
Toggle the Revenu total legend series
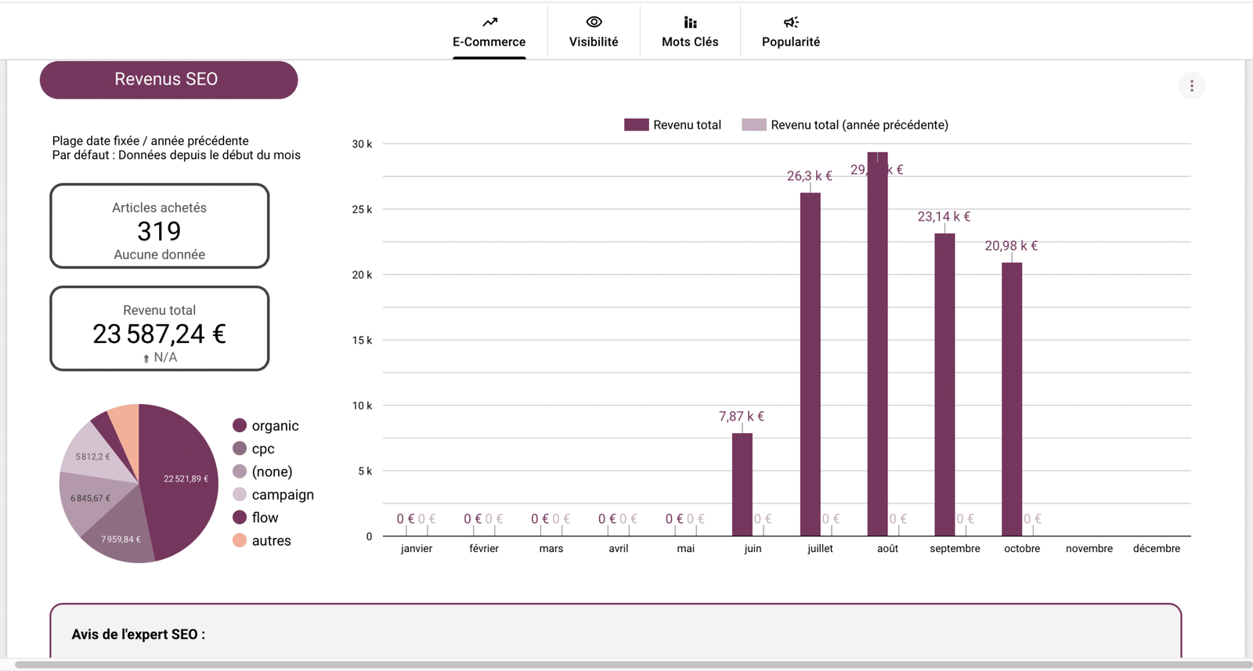point(673,125)
